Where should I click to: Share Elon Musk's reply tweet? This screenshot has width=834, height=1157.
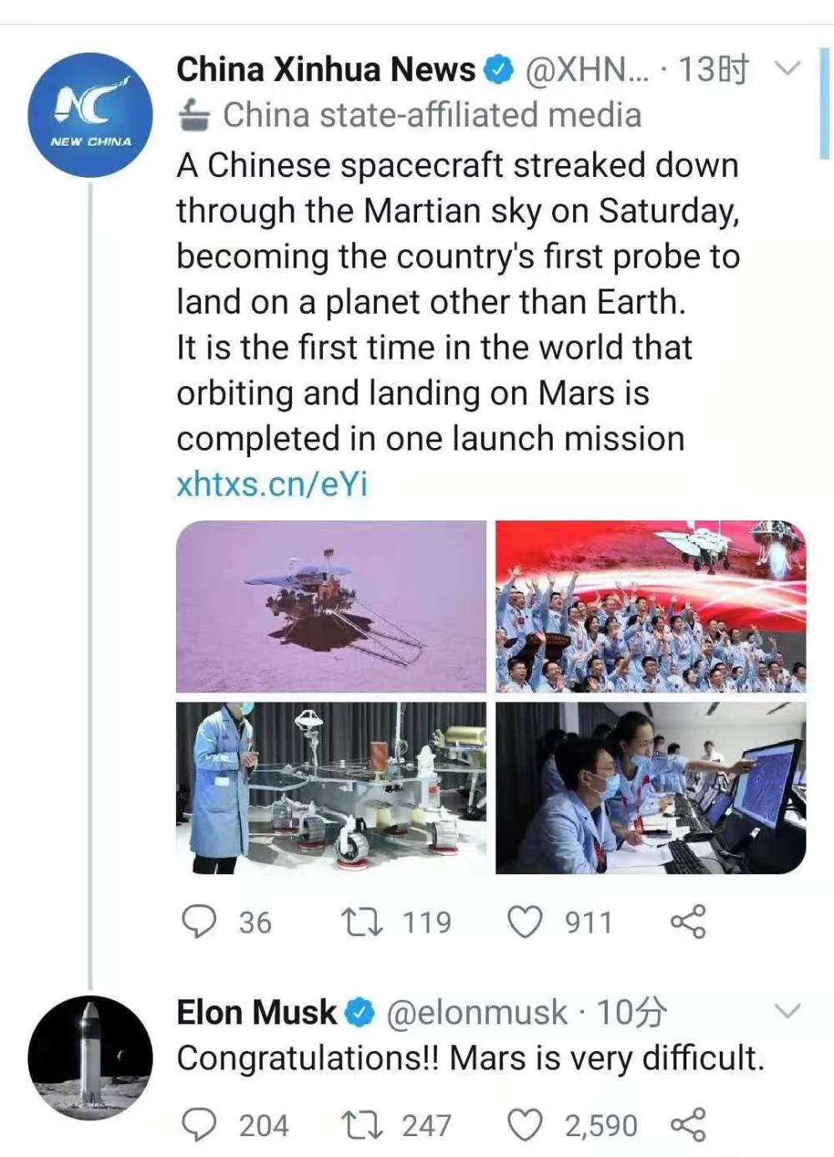pos(688,1125)
